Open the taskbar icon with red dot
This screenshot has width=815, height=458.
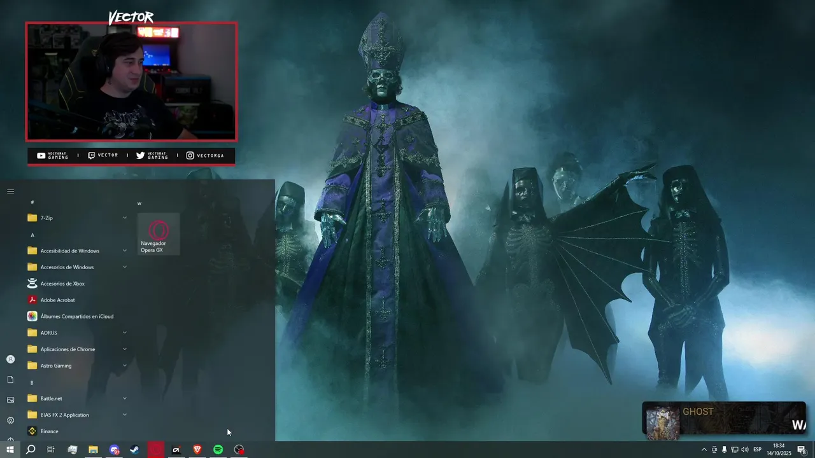click(239, 450)
